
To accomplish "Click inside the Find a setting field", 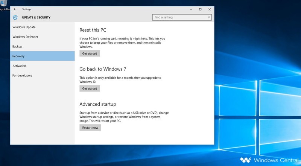I will tap(182, 17).
